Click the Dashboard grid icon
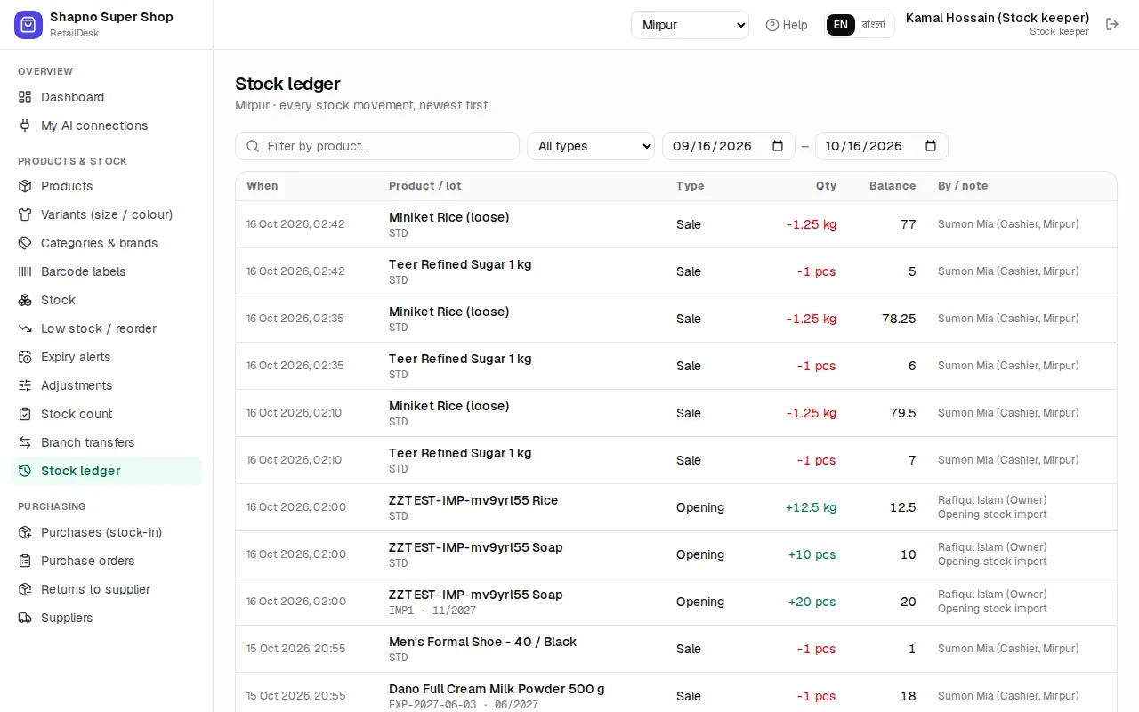Image resolution: width=1139 pixels, height=712 pixels. [25, 97]
